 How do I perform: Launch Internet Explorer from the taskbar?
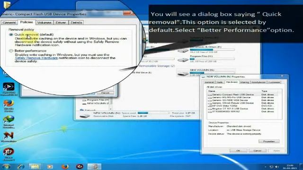point(21,166)
